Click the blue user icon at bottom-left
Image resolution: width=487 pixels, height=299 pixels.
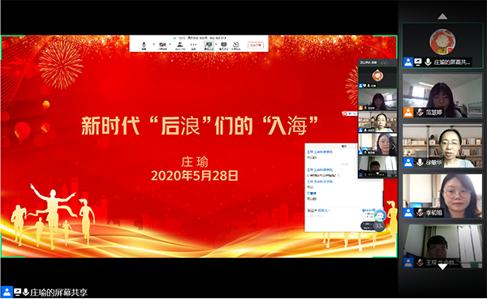6,292
